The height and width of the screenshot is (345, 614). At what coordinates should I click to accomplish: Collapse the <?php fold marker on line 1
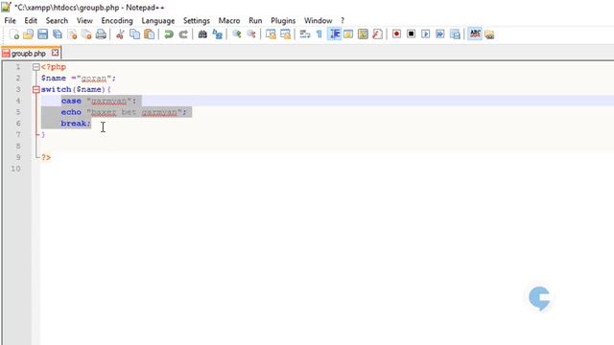click(36, 67)
